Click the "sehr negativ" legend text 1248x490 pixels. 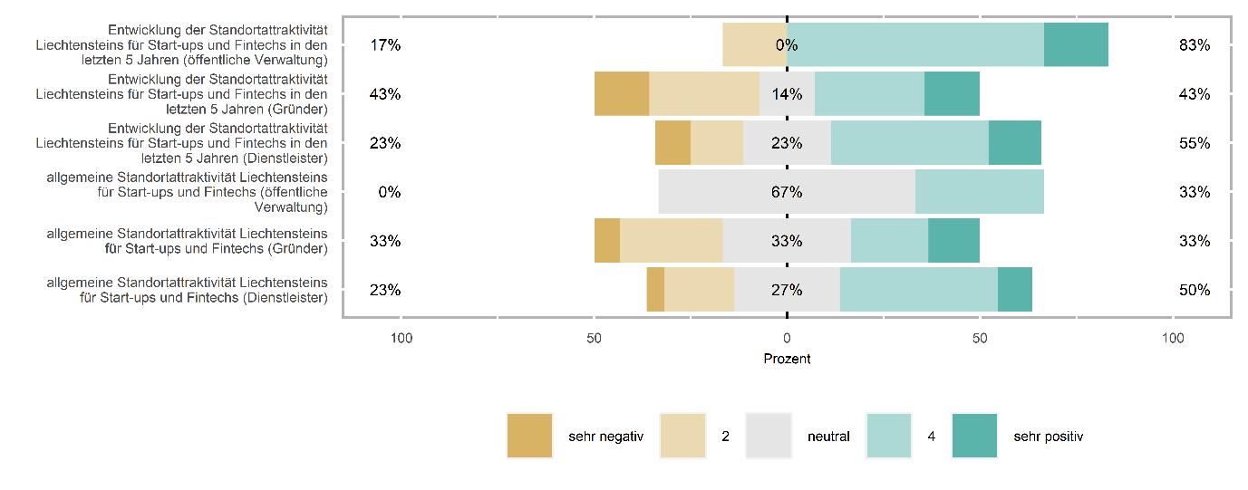[605, 437]
